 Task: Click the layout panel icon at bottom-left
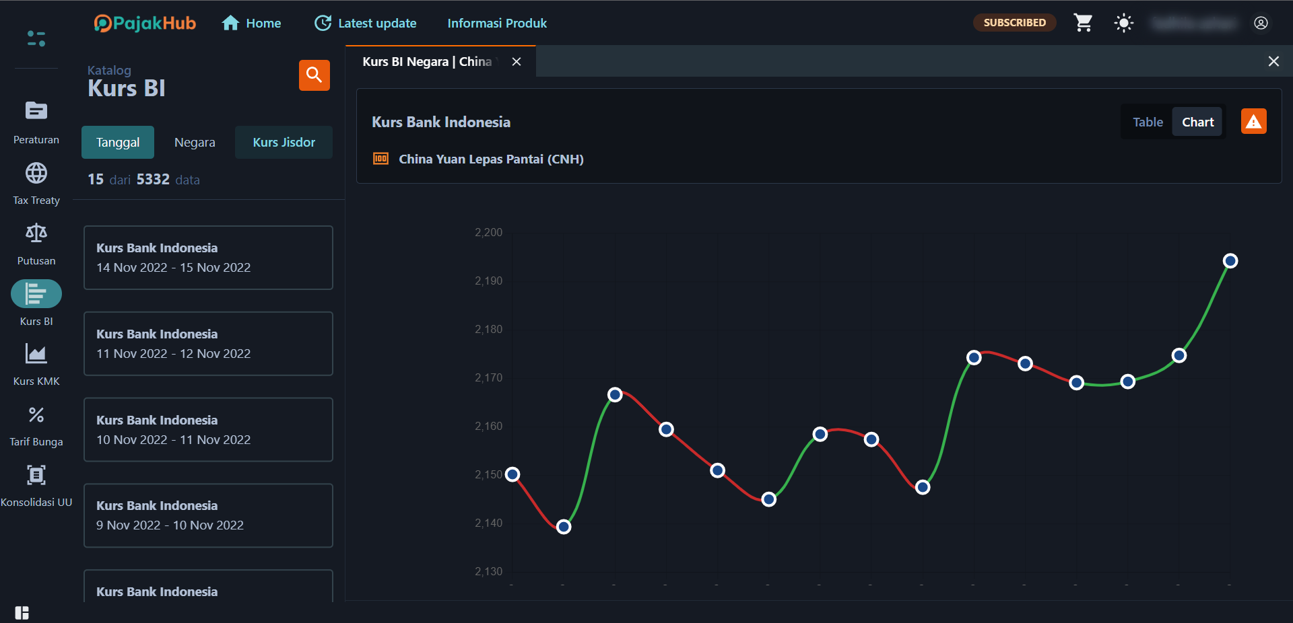(x=22, y=613)
